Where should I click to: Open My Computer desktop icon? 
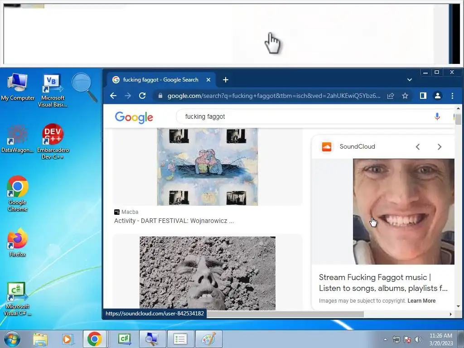[18, 87]
